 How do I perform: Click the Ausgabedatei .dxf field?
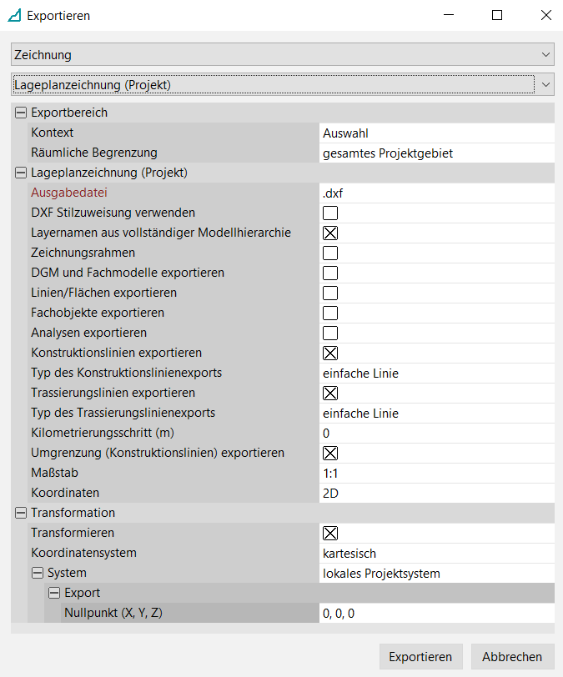[436, 193]
